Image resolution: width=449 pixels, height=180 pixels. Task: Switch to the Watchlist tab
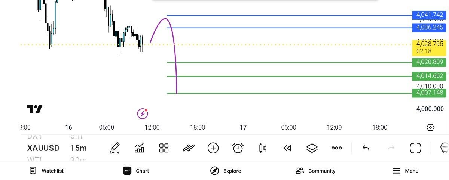coord(46,171)
